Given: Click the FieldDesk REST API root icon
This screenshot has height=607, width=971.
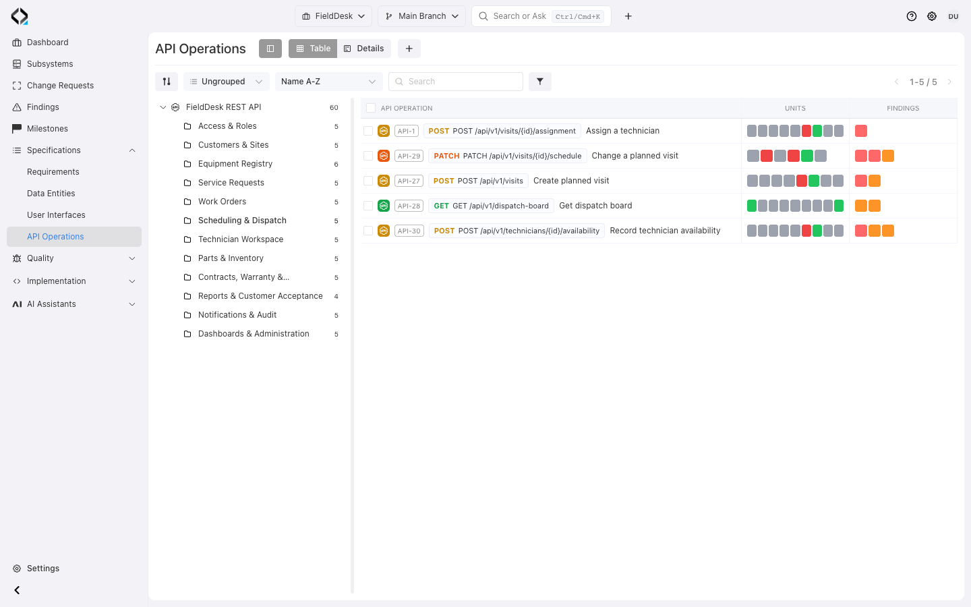Looking at the screenshot, I should 175,107.
